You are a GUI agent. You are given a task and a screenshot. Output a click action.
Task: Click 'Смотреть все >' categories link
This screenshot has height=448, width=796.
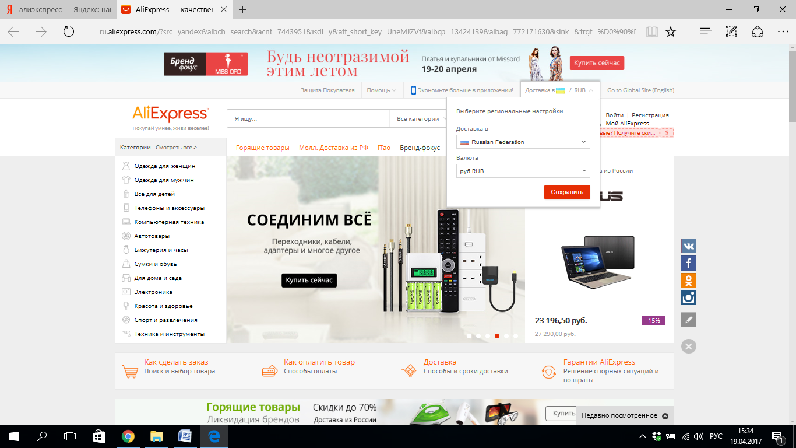coord(176,148)
